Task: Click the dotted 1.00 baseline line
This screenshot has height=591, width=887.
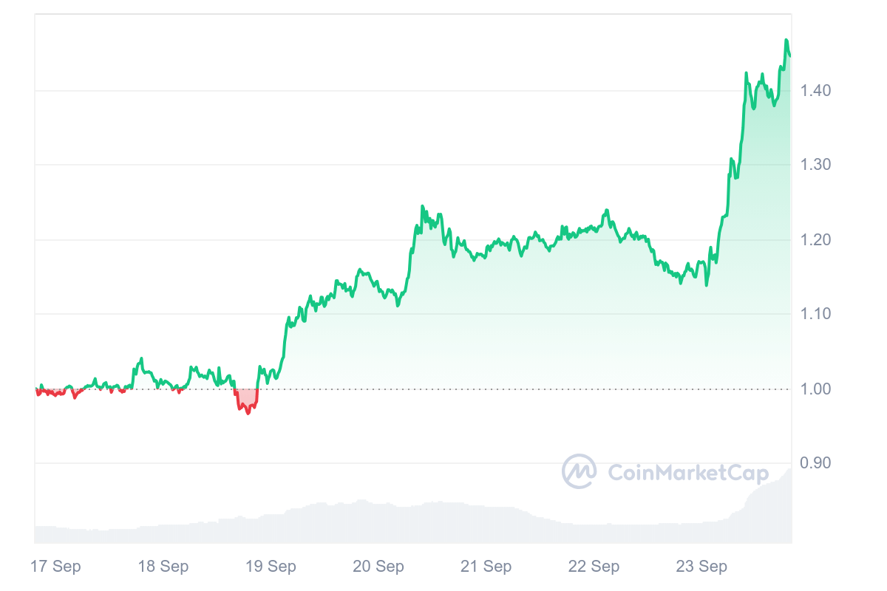Action: pos(517,389)
